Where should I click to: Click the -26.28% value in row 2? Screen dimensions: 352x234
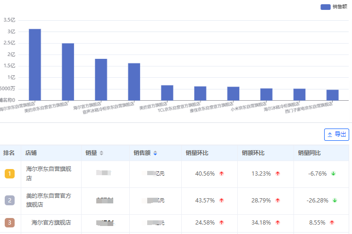(x=317, y=200)
